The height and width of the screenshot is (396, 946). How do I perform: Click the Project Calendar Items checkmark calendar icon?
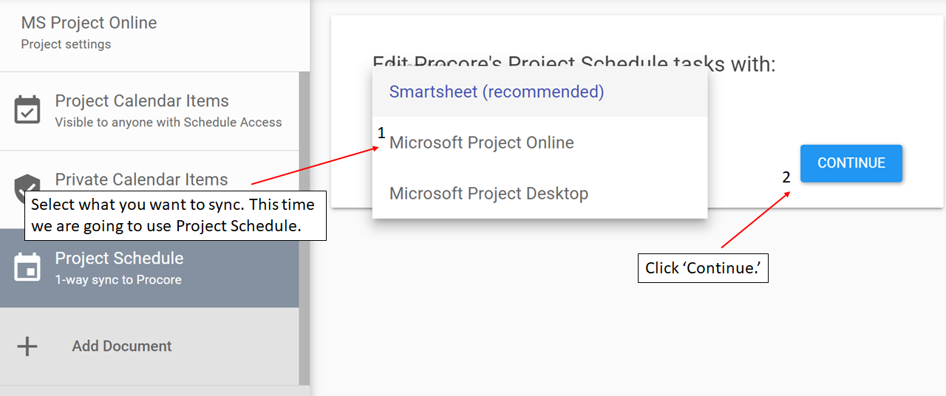point(28,110)
